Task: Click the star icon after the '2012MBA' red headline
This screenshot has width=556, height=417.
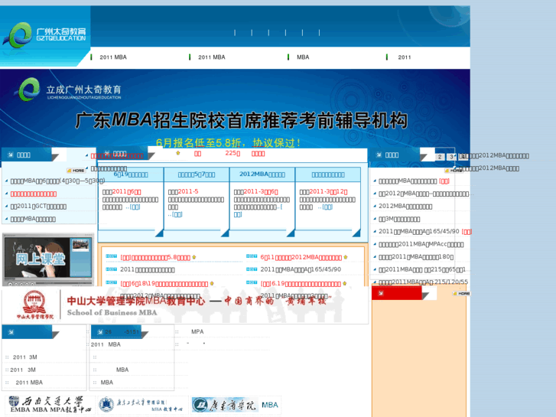Action: 346,257
